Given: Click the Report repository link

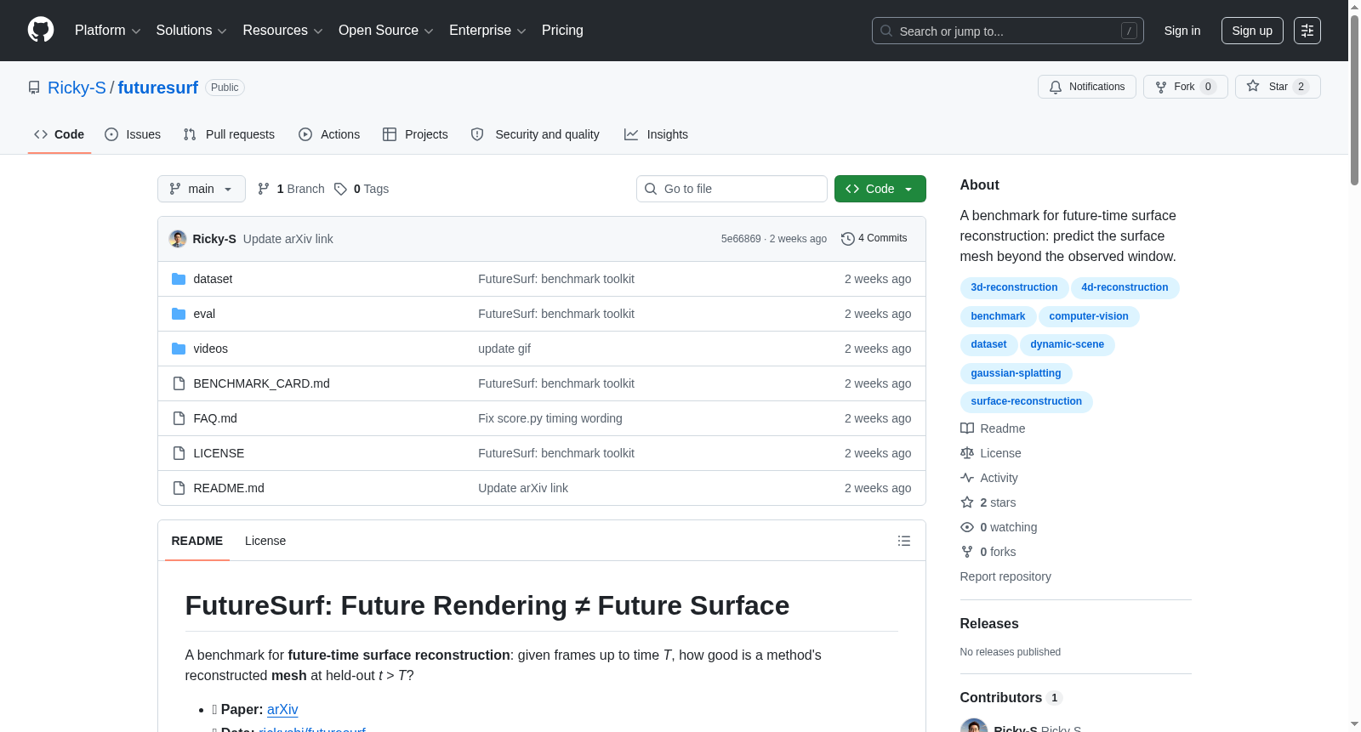Looking at the screenshot, I should coord(1005,576).
